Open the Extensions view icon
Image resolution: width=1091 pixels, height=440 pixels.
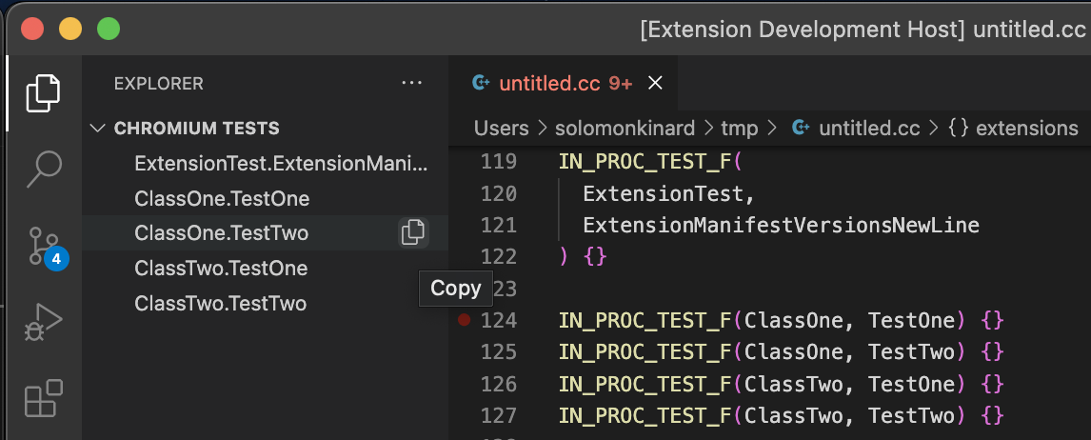tap(43, 398)
